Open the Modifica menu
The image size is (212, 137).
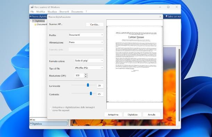(41, 12)
